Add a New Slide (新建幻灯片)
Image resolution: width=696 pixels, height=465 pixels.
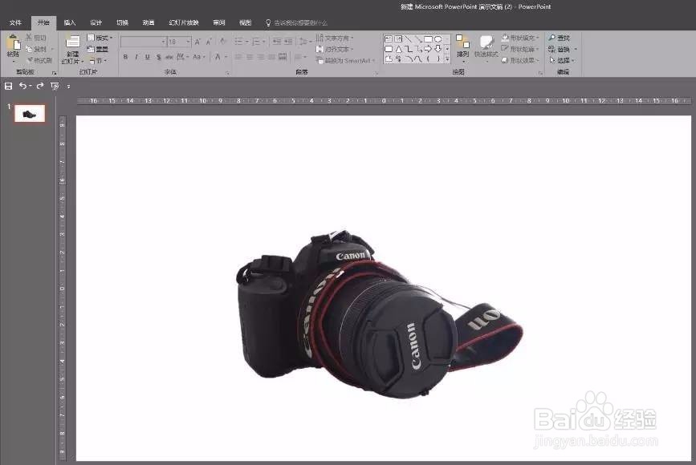coord(72,49)
